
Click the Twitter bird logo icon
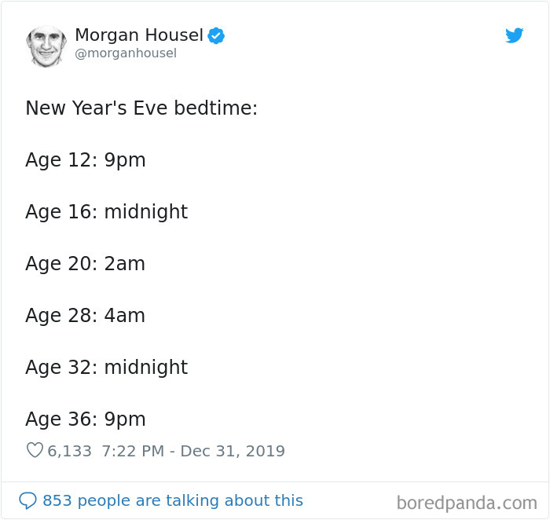(514, 35)
